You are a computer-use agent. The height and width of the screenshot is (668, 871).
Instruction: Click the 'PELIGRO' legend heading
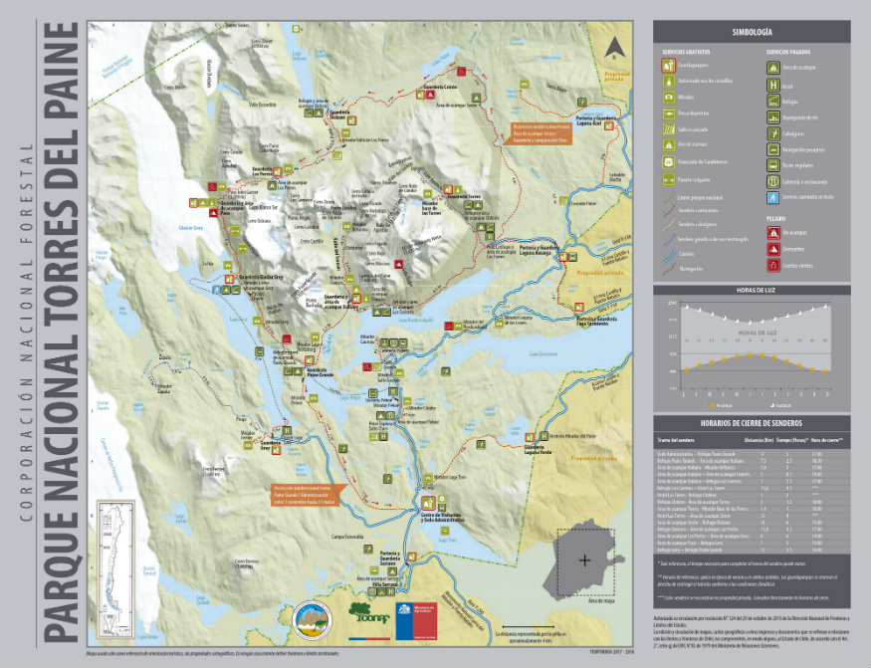point(776,219)
